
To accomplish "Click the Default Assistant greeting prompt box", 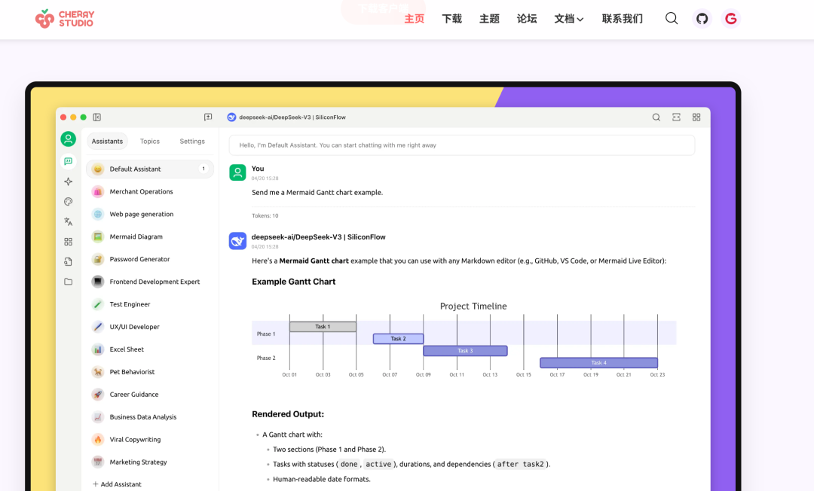I will coord(461,145).
